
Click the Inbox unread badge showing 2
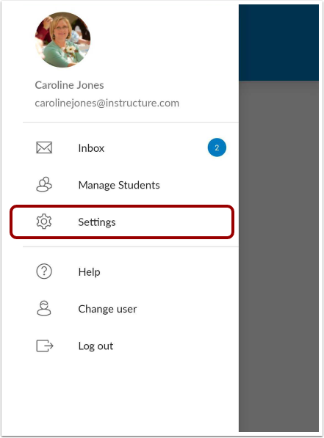[x=217, y=147]
